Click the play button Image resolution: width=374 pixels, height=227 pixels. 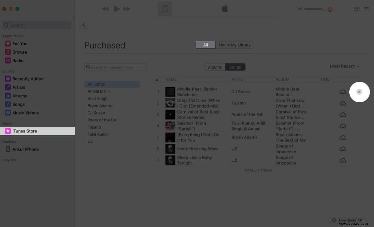click(116, 9)
